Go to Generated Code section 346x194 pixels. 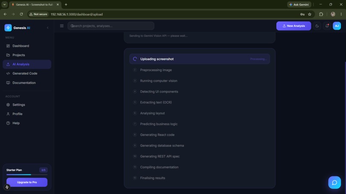tap(27, 73)
